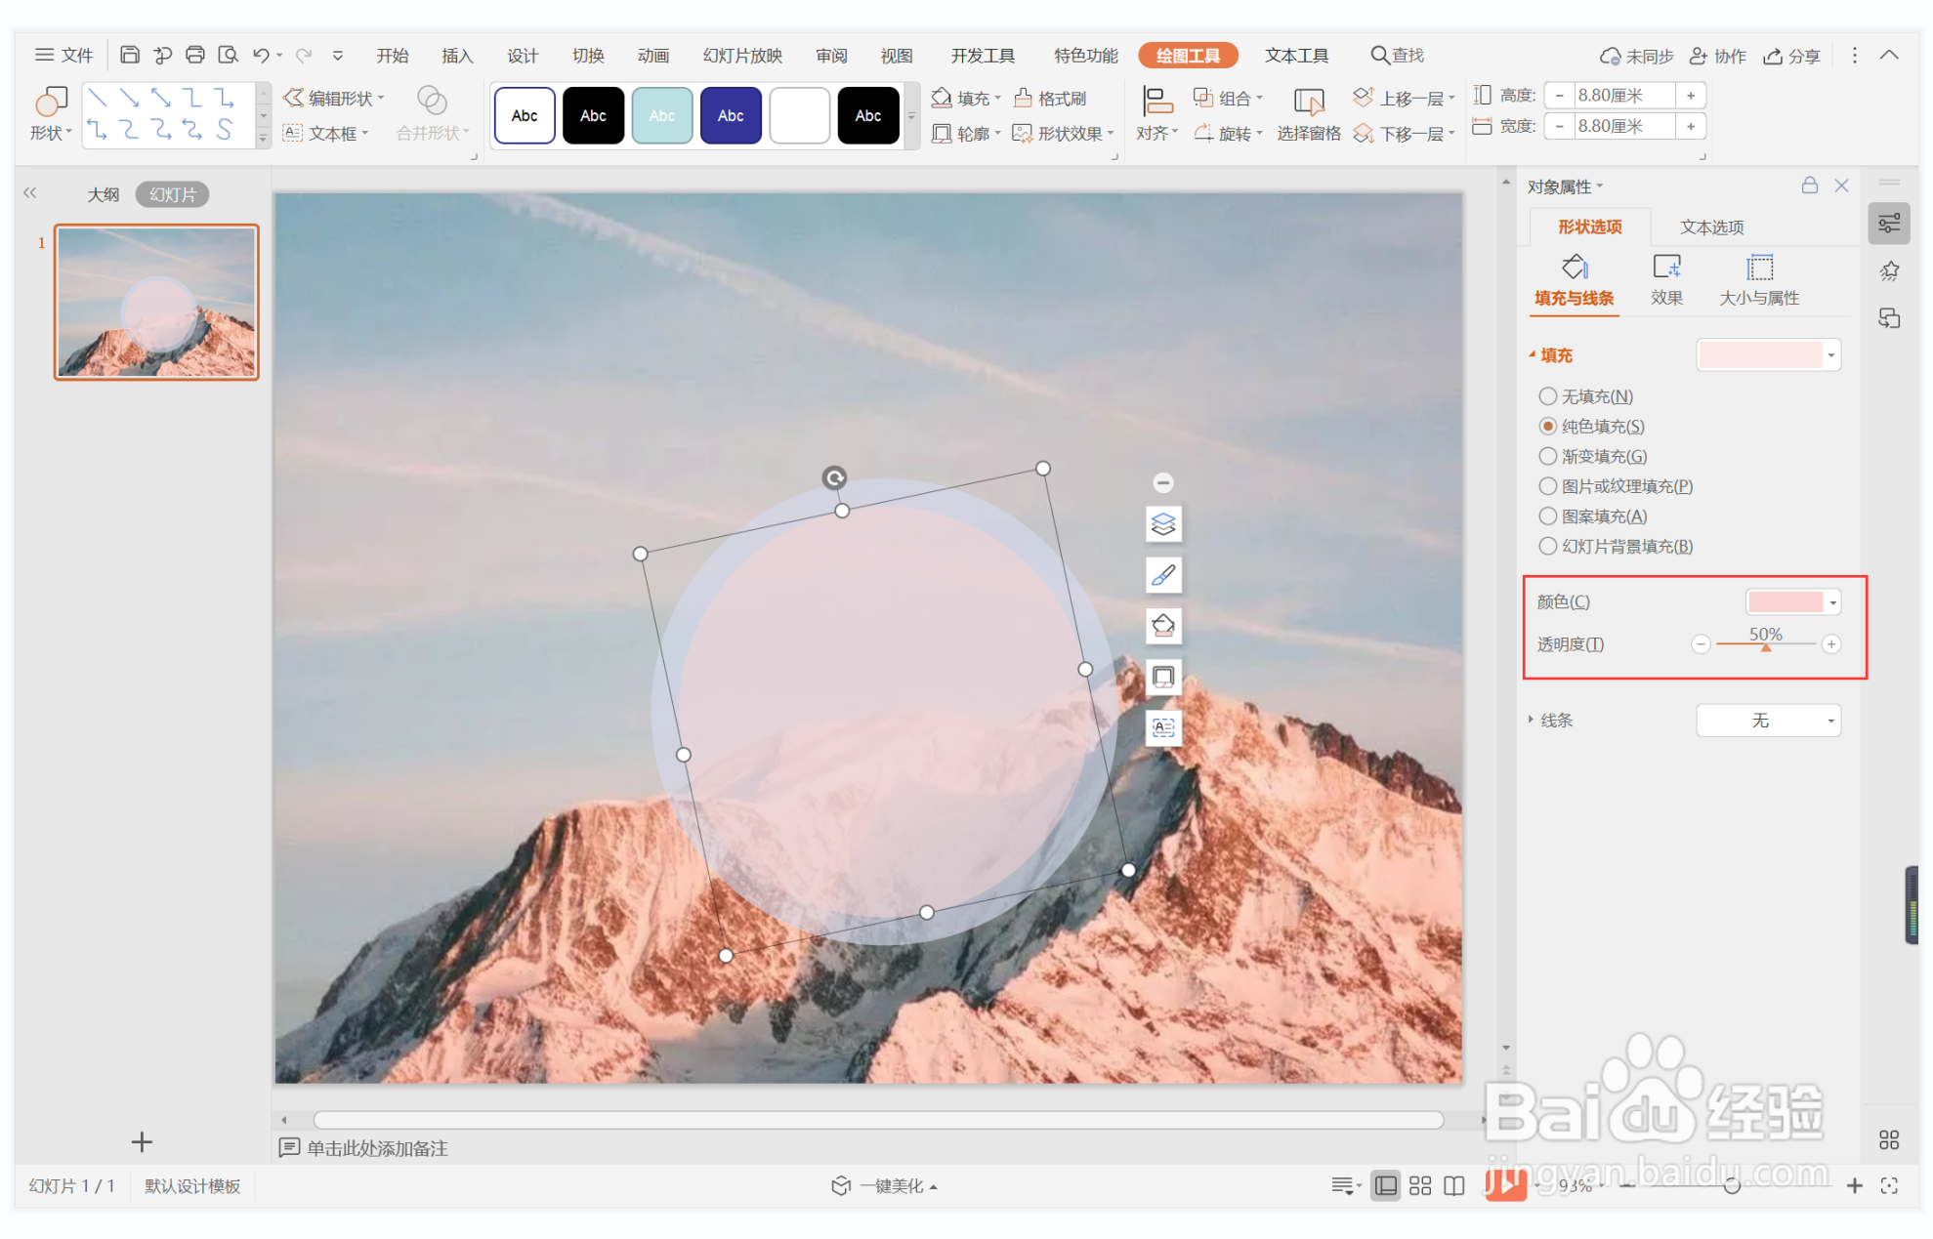The image size is (1933, 1239).
Task: Click the floating shape outline icon
Action: [1162, 677]
